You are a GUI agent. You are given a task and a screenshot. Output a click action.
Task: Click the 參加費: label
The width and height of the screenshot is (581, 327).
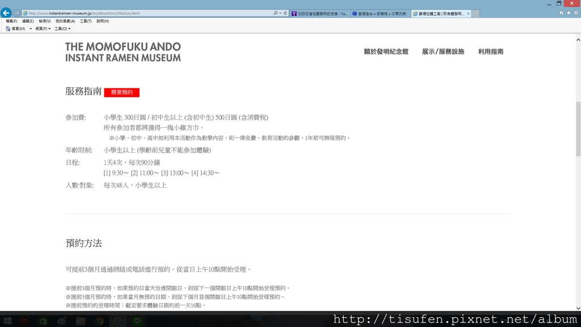click(x=76, y=118)
